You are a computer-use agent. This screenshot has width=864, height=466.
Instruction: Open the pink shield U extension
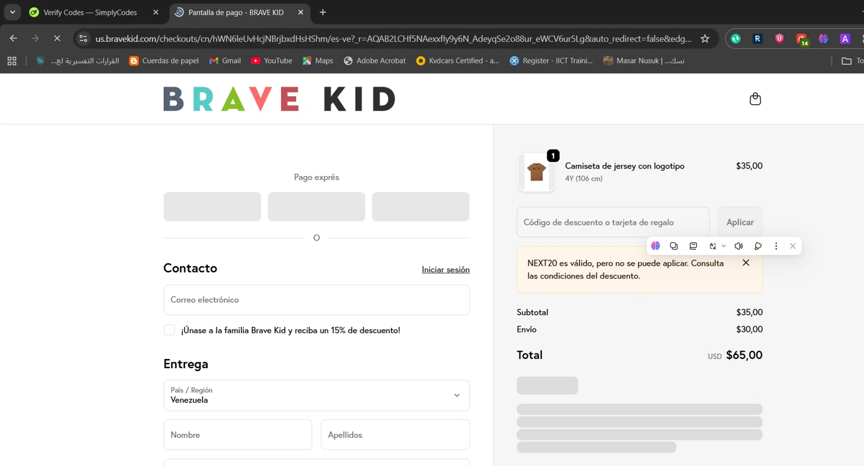pos(779,39)
